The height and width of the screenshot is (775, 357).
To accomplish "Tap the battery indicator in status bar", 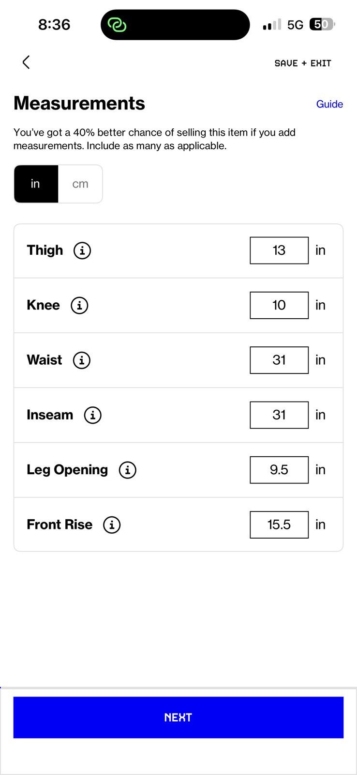I will pyautogui.click(x=322, y=24).
